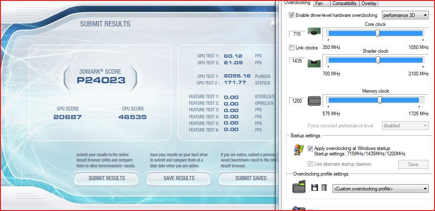Toggle the Link clocks checkbox
This screenshot has width=435, height=211.
(292, 47)
